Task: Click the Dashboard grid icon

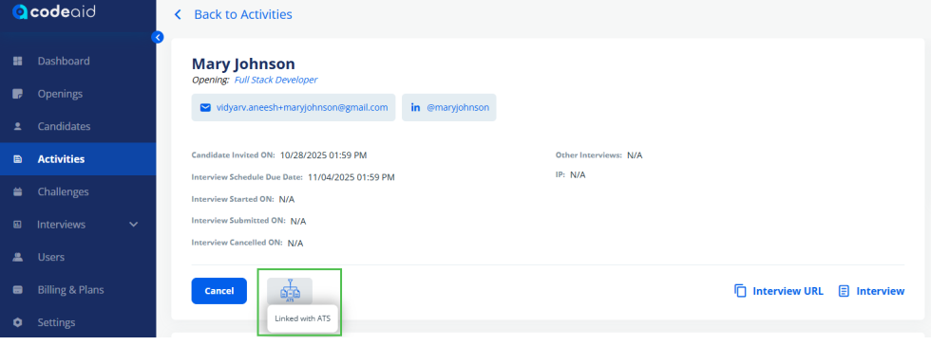Action: pos(18,61)
